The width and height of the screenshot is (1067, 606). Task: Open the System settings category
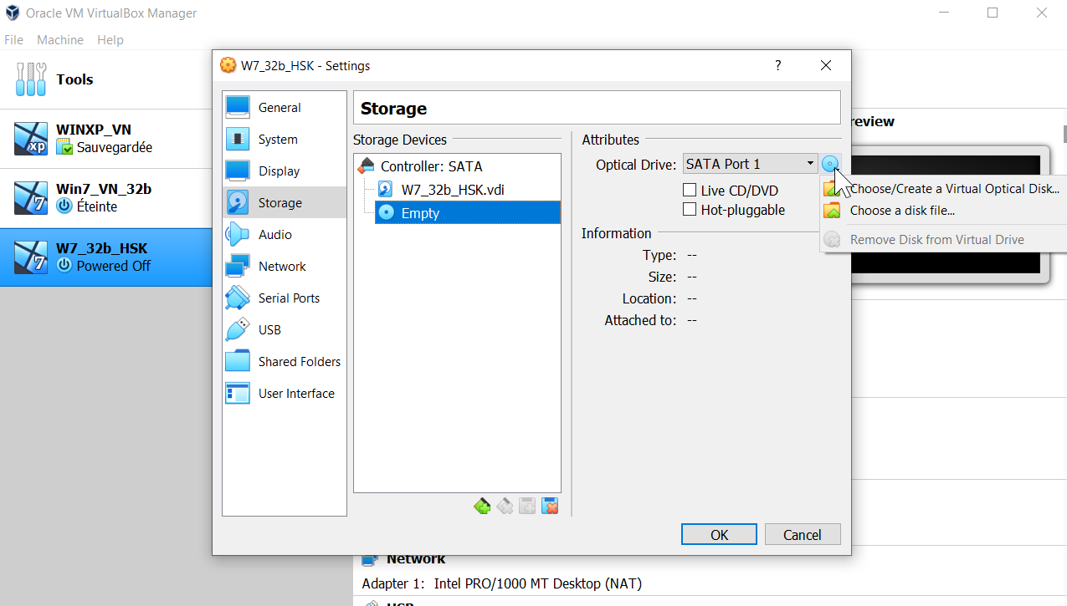284,140
